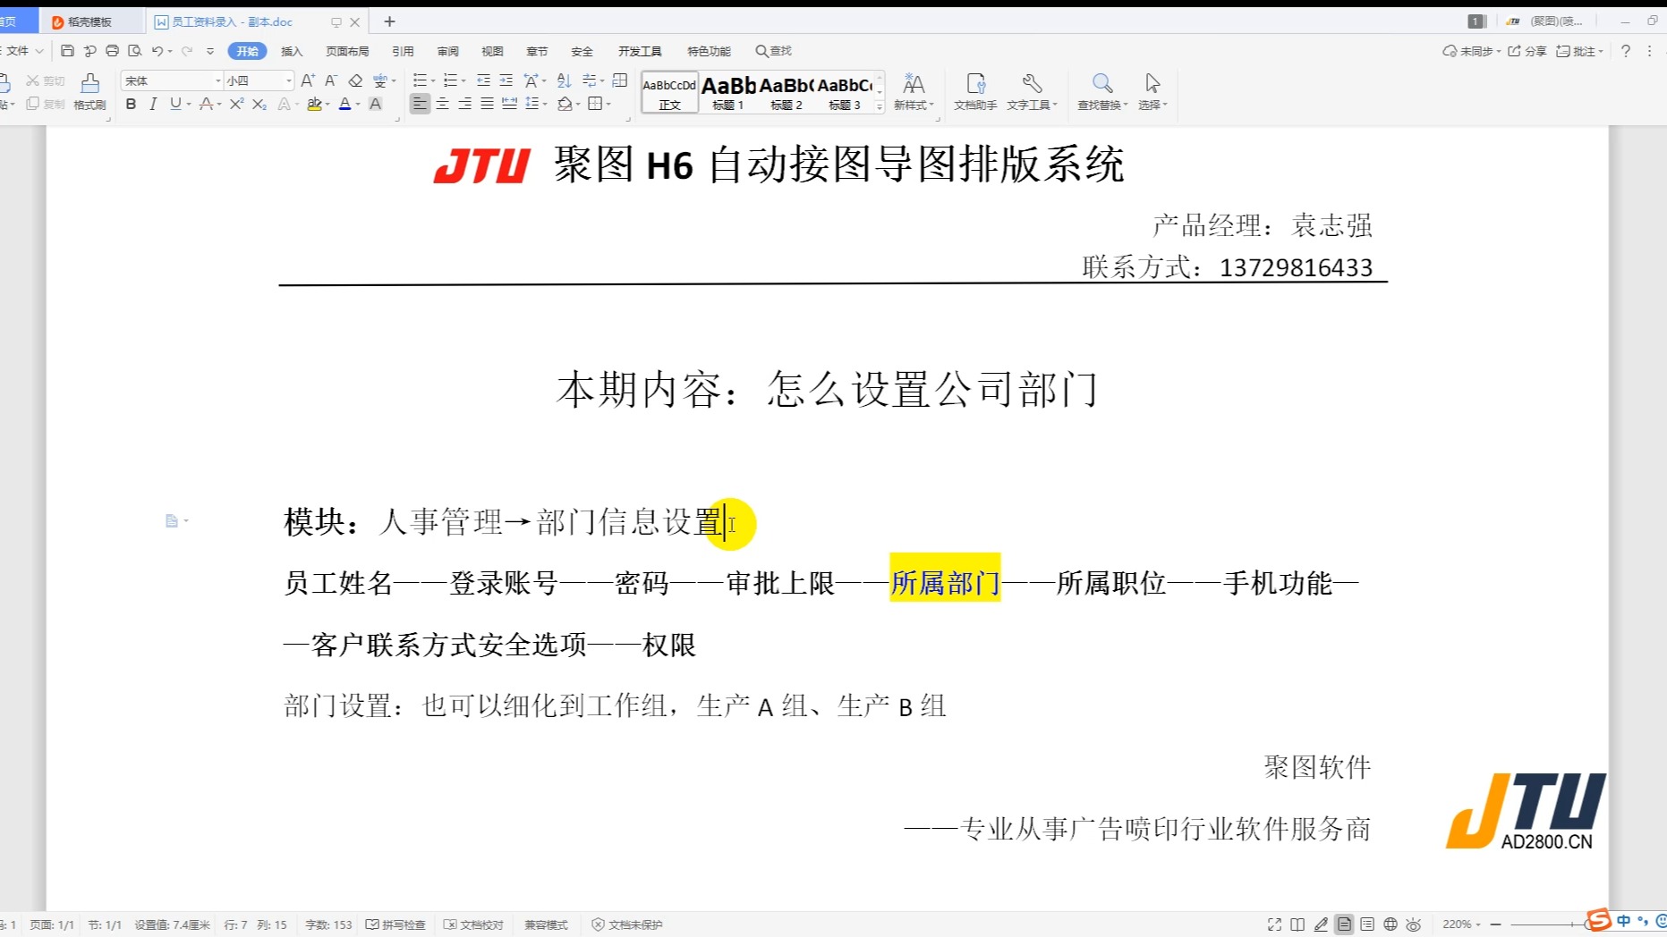Screen dimensions: 1667x937
Task: Click the 批注 (Comments) button
Action: click(x=1578, y=51)
